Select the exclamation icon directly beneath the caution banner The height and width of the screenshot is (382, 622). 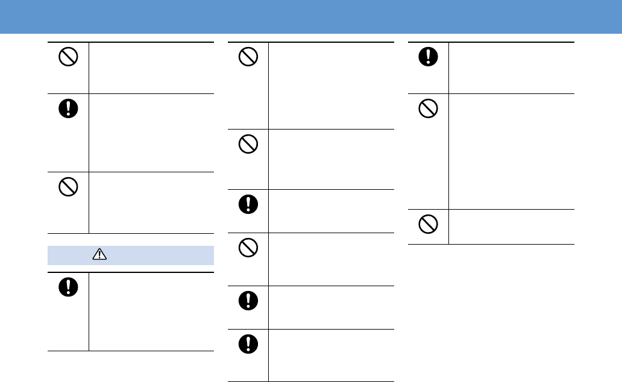pos(68,287)
